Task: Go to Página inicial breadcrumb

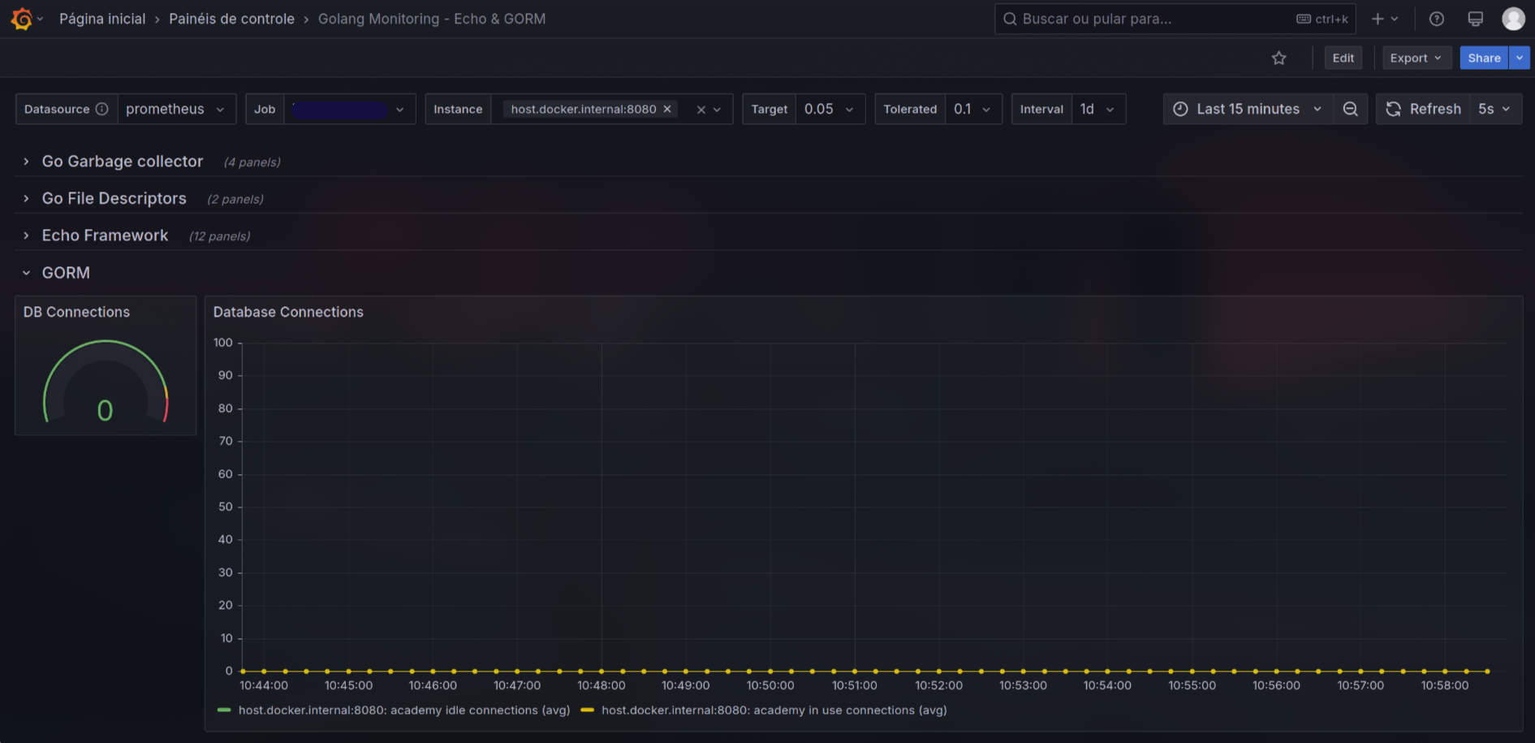Action: point(102,19)
